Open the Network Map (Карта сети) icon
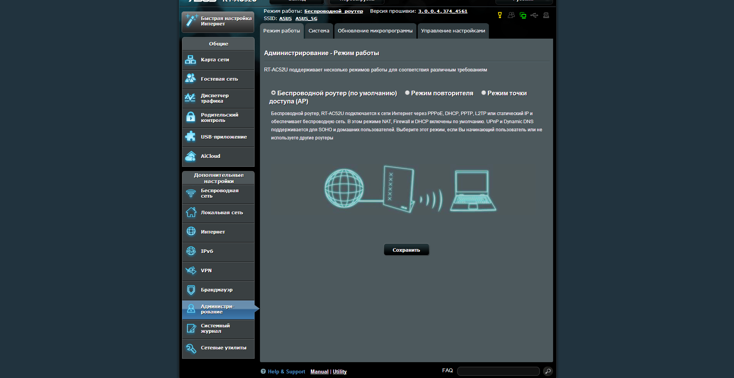The image size is (734, 378). (191, 60)
